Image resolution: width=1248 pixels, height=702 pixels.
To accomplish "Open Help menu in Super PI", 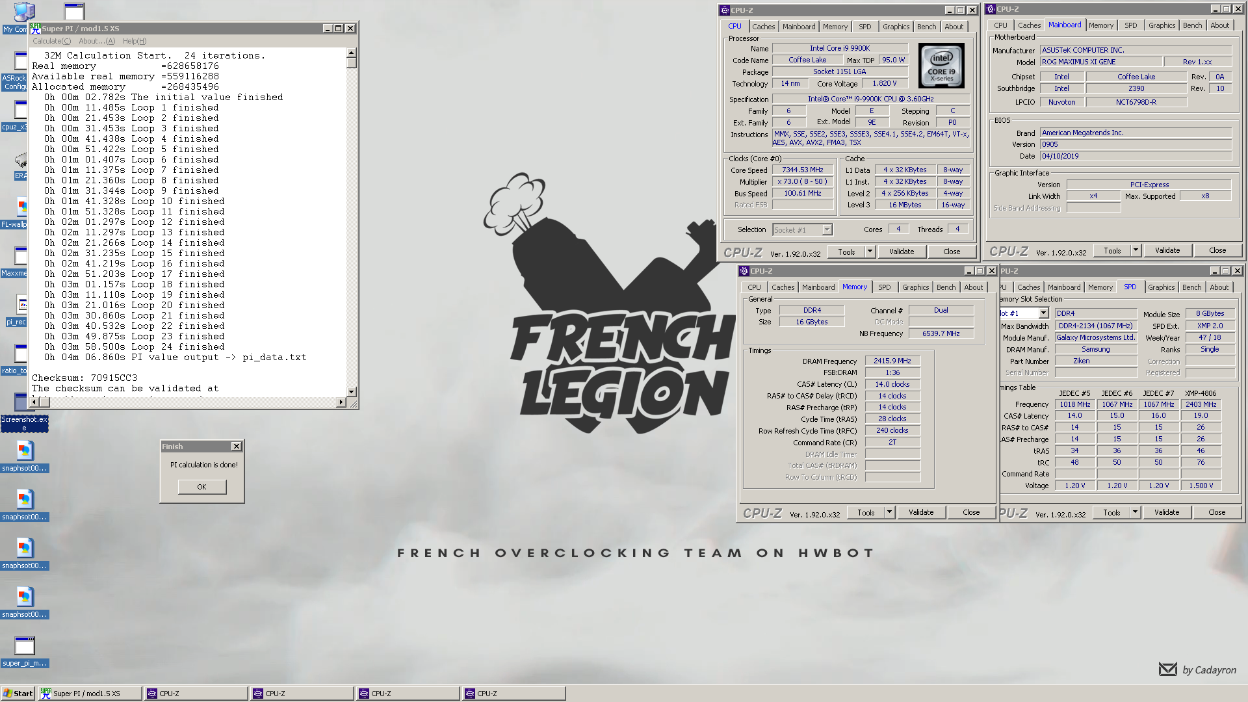I will click(135, 41).
